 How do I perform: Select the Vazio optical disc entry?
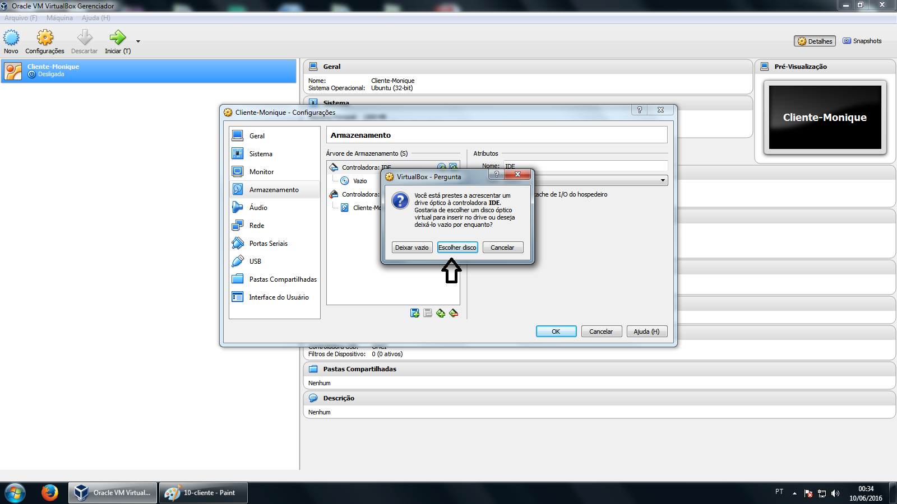click(x=354, y=181)
